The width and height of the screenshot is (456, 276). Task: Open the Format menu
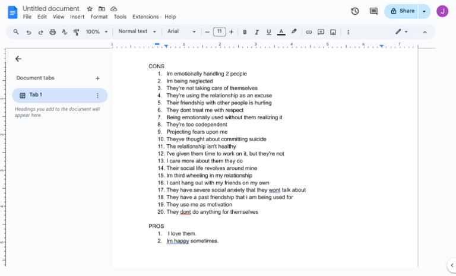click(99, 17)
